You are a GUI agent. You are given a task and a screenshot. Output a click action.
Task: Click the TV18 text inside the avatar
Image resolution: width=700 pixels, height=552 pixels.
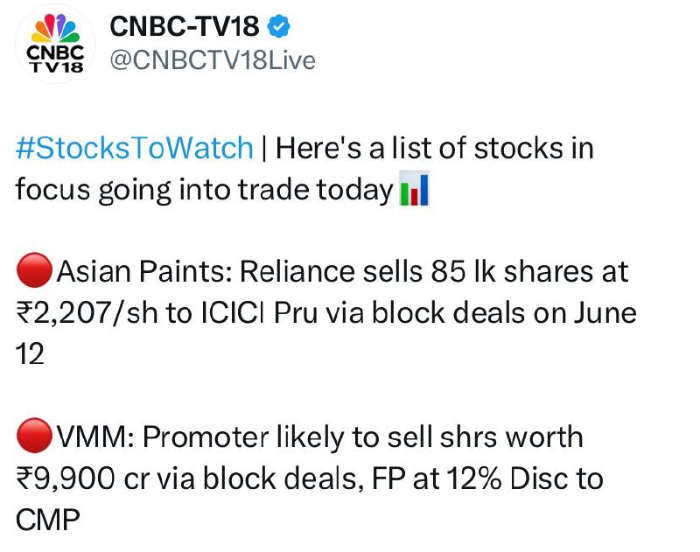pyautogui.click(x=56, y=67)
